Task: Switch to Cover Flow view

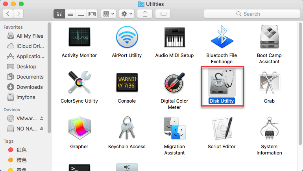Action: click(92, 14)
